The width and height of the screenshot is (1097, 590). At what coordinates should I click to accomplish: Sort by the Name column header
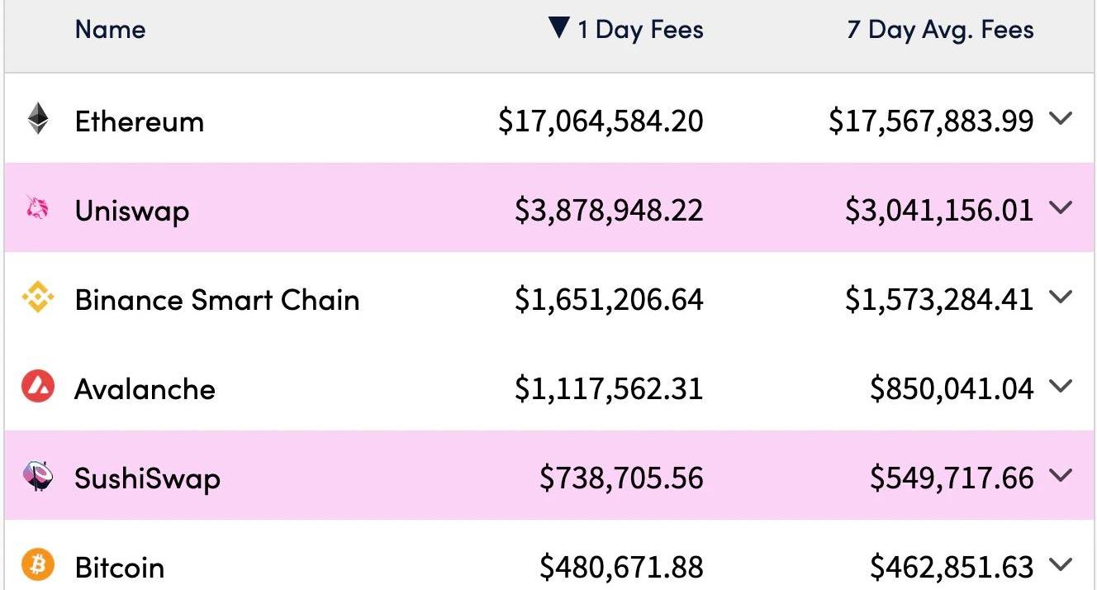click(x=110, y=30)
